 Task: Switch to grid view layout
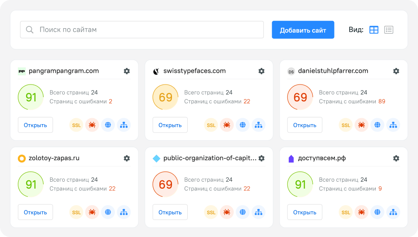(374, 30)
